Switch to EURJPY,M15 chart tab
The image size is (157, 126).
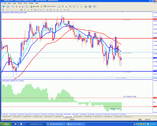tap(98, 117)
